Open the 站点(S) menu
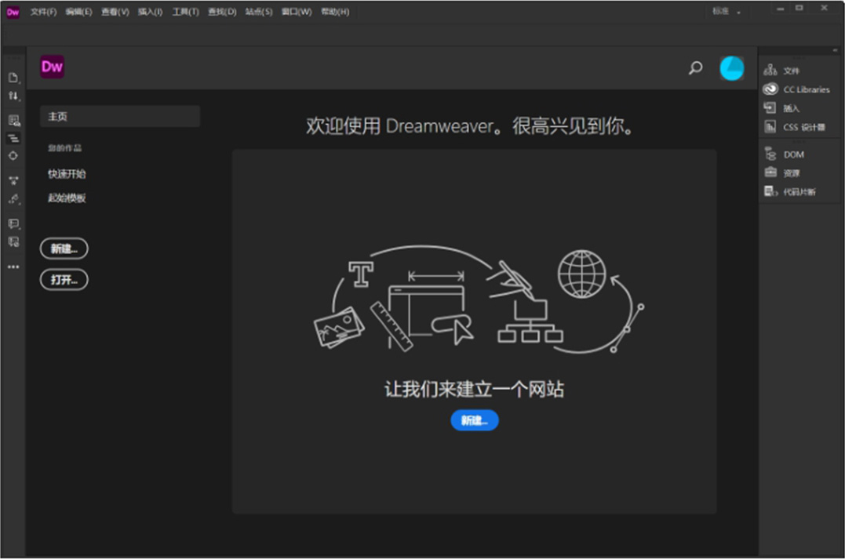This screenshot has height=559, width=845. (259, 12)
